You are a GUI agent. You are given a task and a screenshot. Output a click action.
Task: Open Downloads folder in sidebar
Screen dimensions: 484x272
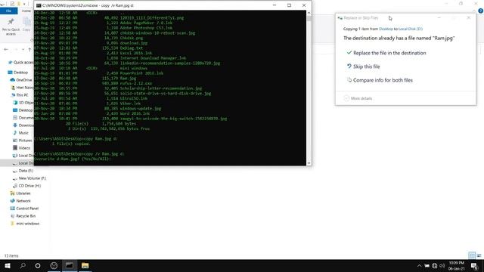click(x=23, y=125)
